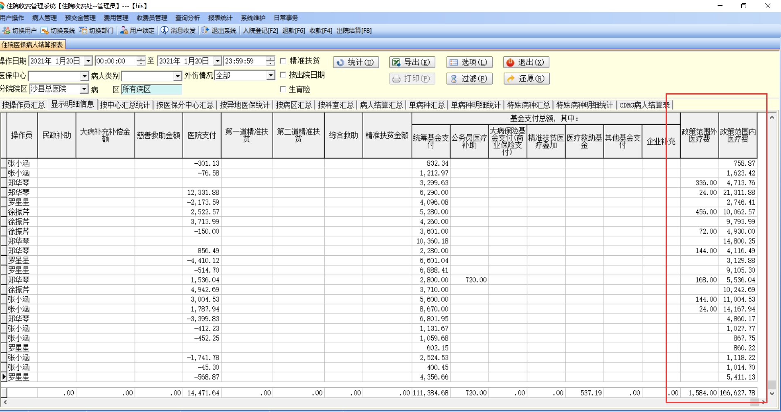Adjust the start time 00:00:00 spinner
Image resolution: width=781 pixels, height=412 pixels.
pos(141,61)
